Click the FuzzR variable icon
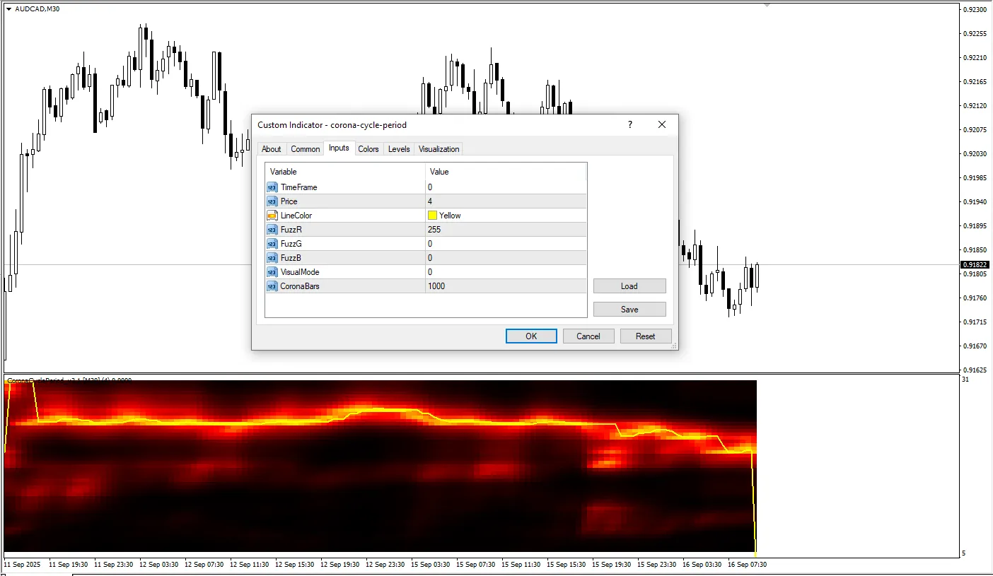 coord(272,230)
